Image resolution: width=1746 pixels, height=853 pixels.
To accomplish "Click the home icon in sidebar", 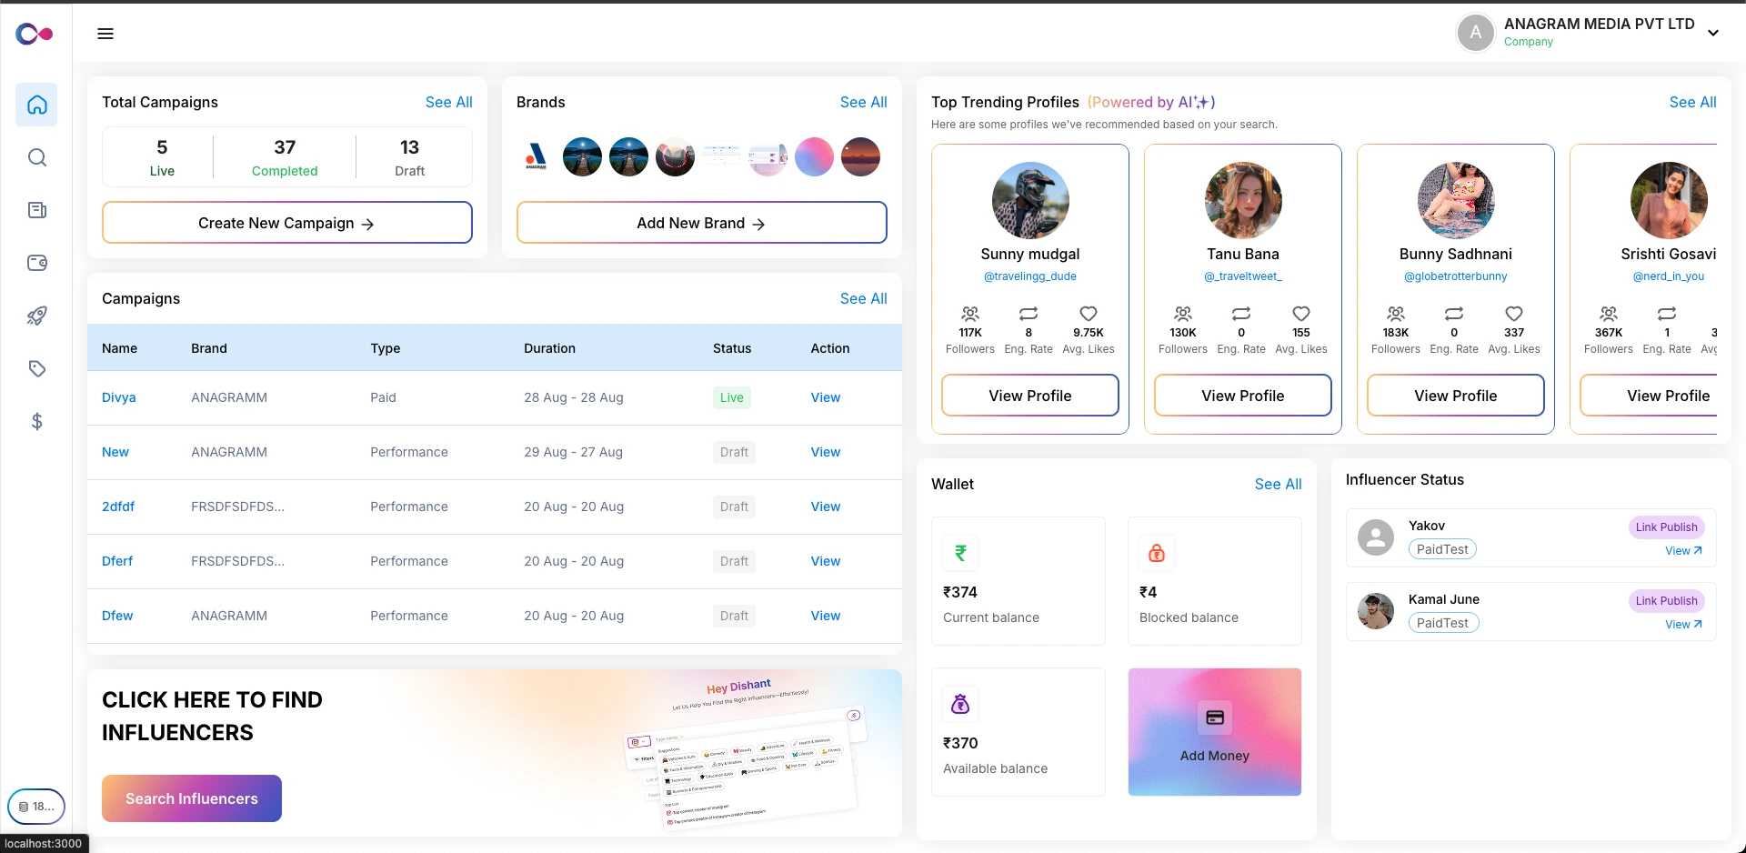I will (x=36, y=105).
